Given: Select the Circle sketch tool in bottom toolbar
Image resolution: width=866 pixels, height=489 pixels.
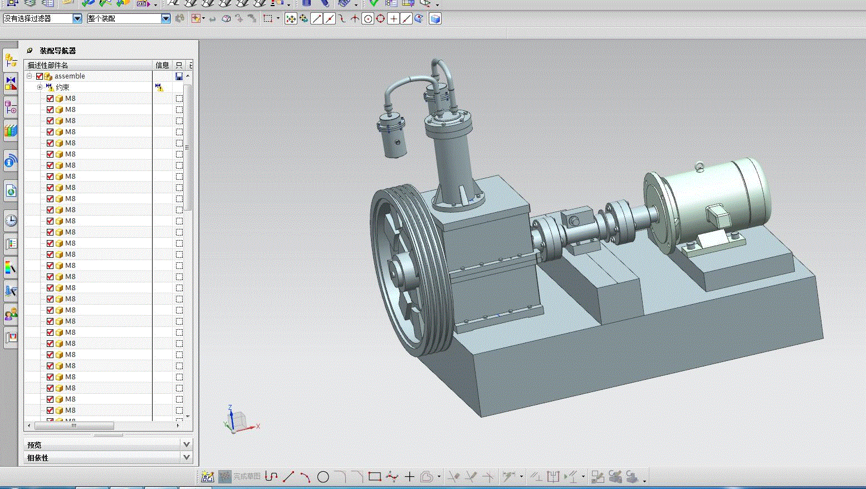Looking at the screenshot, I should 323,477.
